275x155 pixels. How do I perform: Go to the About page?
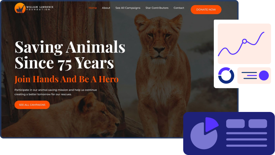tap(106, 8)
